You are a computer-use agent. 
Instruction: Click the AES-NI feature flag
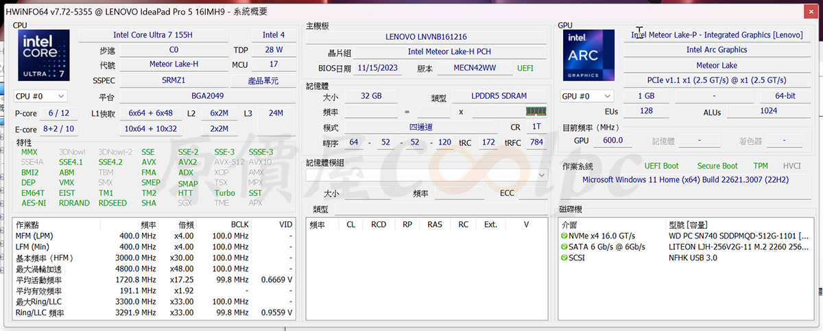(34, 203)
